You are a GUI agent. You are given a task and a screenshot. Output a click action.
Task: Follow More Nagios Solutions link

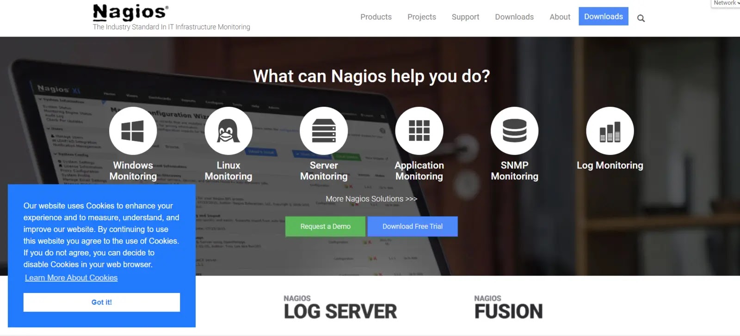[x=371, y=199]
